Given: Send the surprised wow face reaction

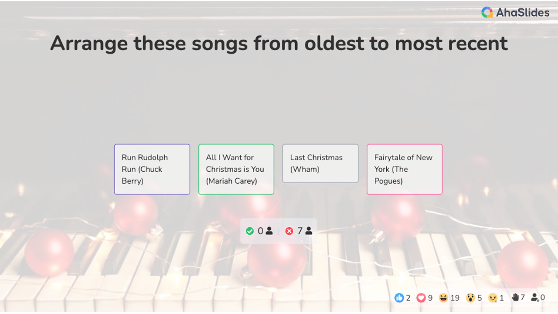Looking at the screenshot, I should [x=470, y=298].
